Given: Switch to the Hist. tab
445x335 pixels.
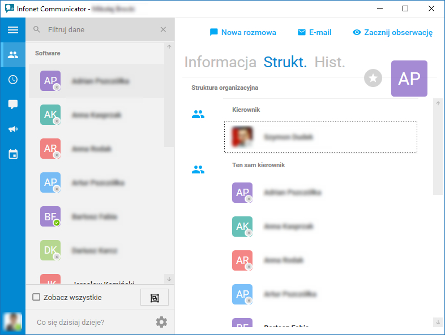Looking at the screenshot, I should (x=330, y=62).
